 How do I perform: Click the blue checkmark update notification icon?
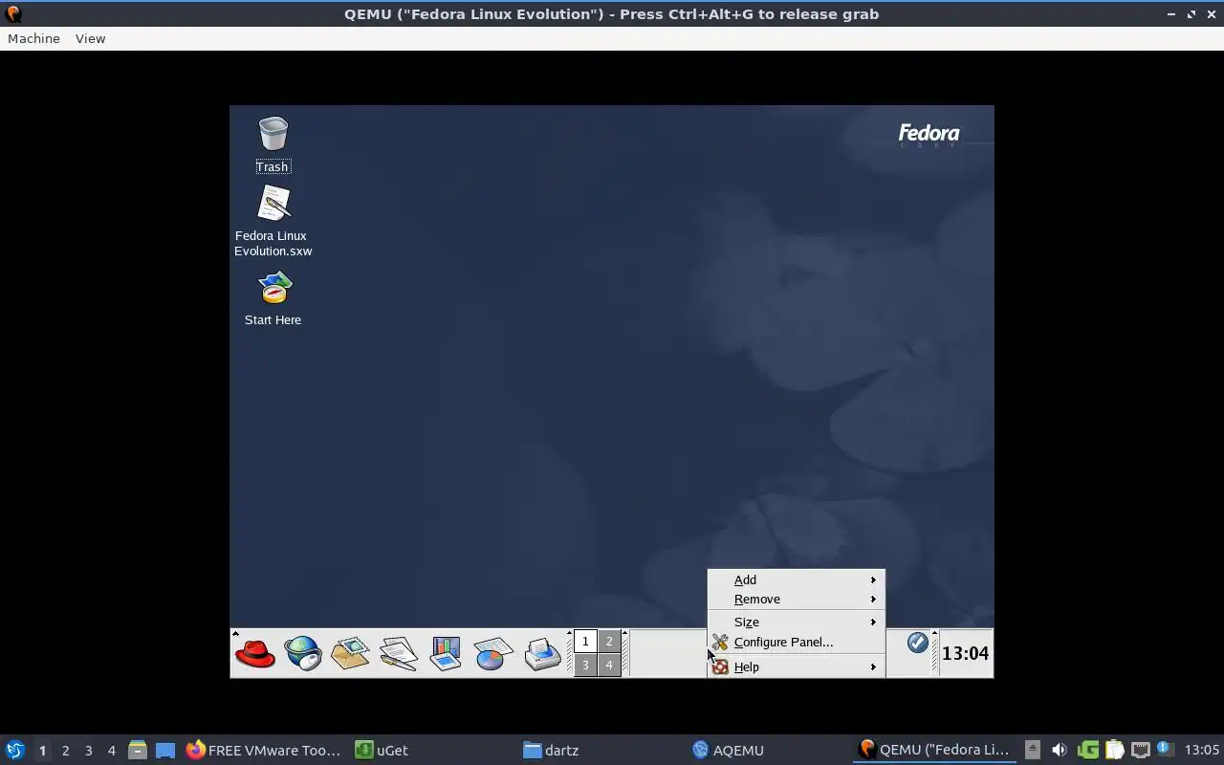point(917,642)
